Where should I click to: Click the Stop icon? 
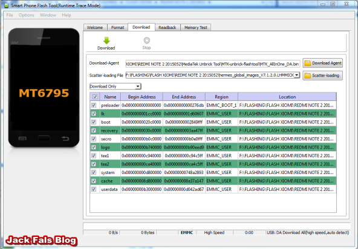(146, 40)
